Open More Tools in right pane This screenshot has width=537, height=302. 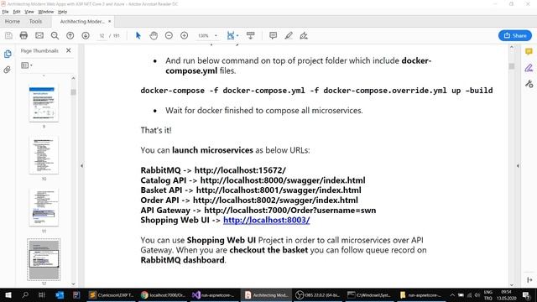point(529,84)
